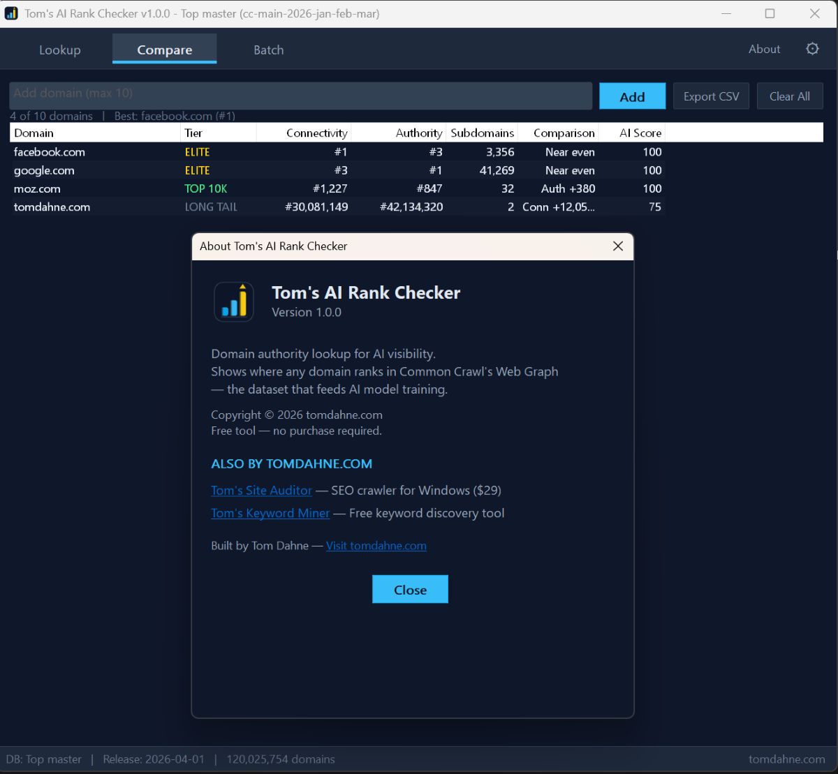This screenshot has width=838, height=774.
Task: Export the comparison results to CSV
Action: [x=710, y=96]
